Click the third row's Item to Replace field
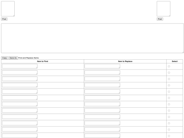Screen dimensions: 184x138 102,79
